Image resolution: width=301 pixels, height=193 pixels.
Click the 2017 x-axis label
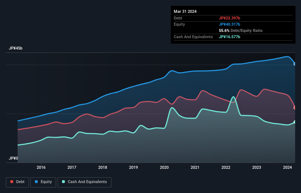point(72,167)
